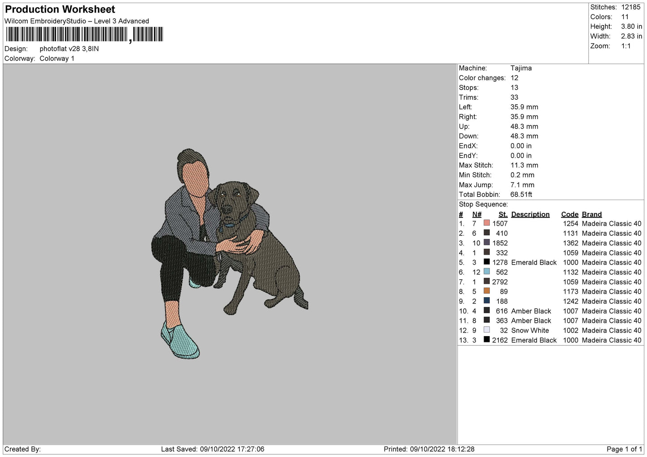Viewport: 647px width, 457px height.
Task: Click the salmon swatch in stop 1
Action: [487, 223]
